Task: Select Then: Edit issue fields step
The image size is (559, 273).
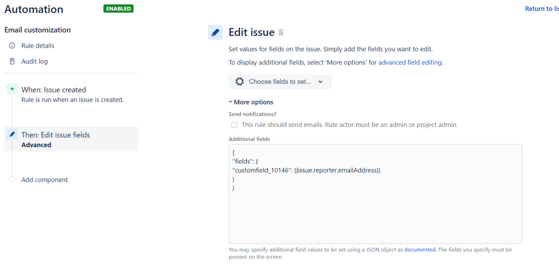Action: coord(71,139)
